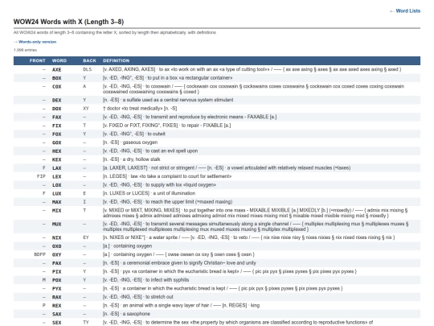Select the word LEX in the table
Viewport: 434px width, 326px height.
tap(57, 176)
